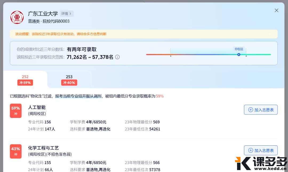Click the 你在这 position marker above the slider
The image size is (288, 172).
239,49
